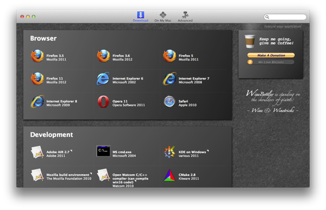Click the search field in the toolbar
The width and height of the screenshot is (326, 210).
pyautogui.click(x=285, y=17)
